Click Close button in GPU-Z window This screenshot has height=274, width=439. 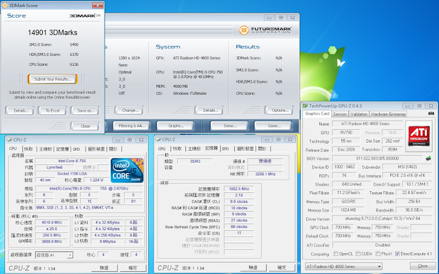point(423,266)
